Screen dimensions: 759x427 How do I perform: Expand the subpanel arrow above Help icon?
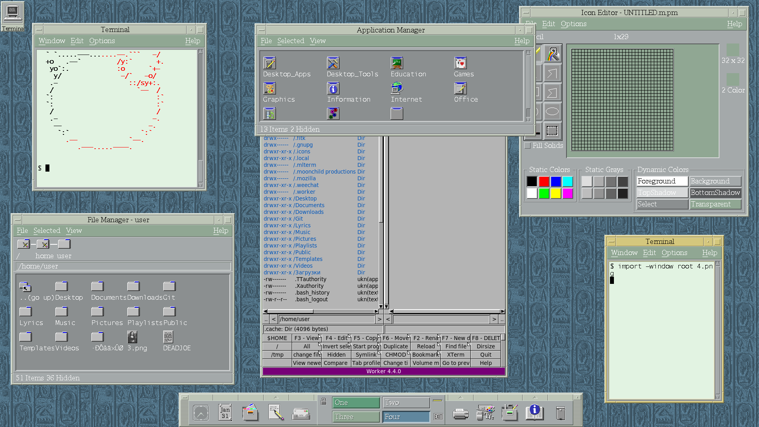click(x=534, y=397)
